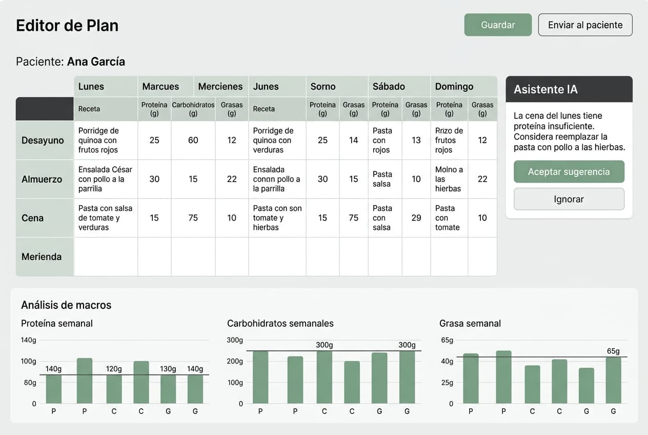Click the Lunes Cena protein value 15
The width and height of the screenshot is (648, 435).
pyautogui.click(x=154, y=218)
